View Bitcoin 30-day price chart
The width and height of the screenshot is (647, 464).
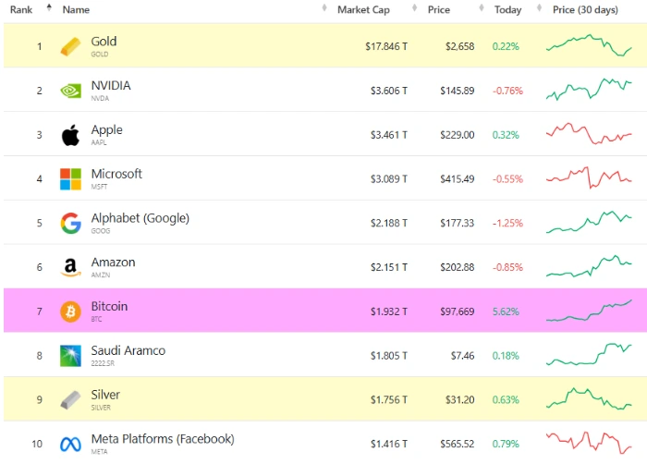point(589,311)
